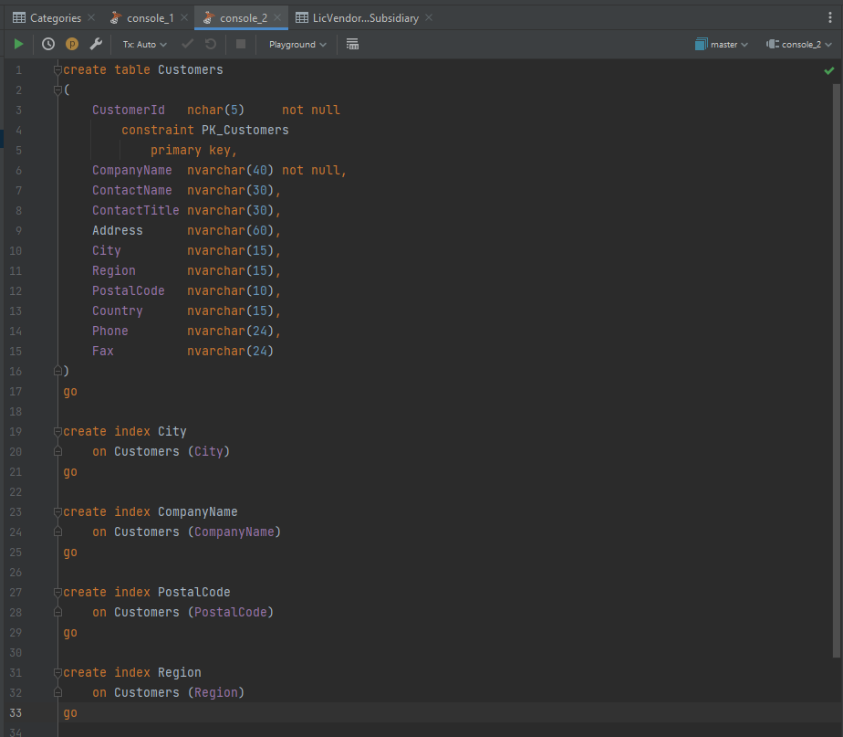This screenshot has height=737, width=843.
Task: Click the green inspection checkmark in the editor
Action: click(828, 70)
